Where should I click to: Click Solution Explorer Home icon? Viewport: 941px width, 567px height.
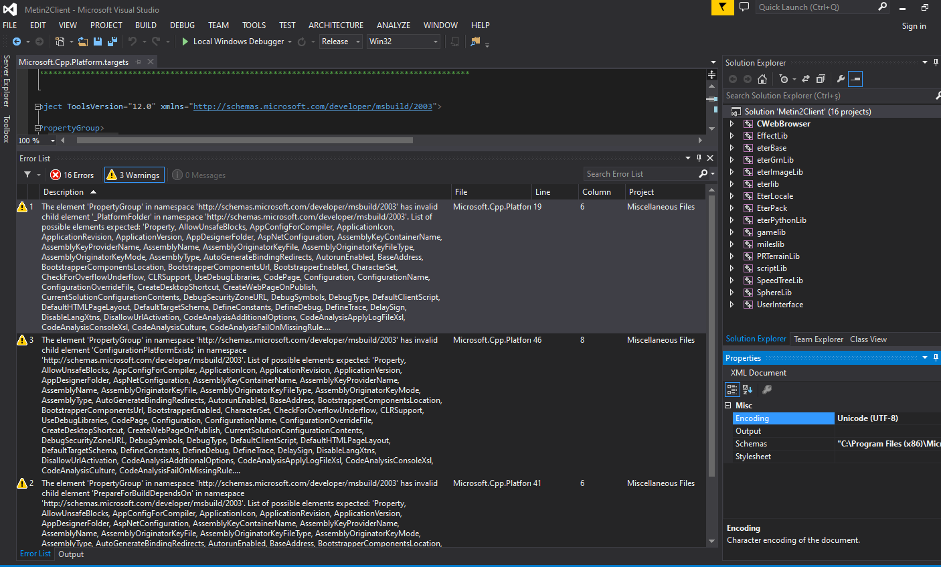tap(762, 79)
